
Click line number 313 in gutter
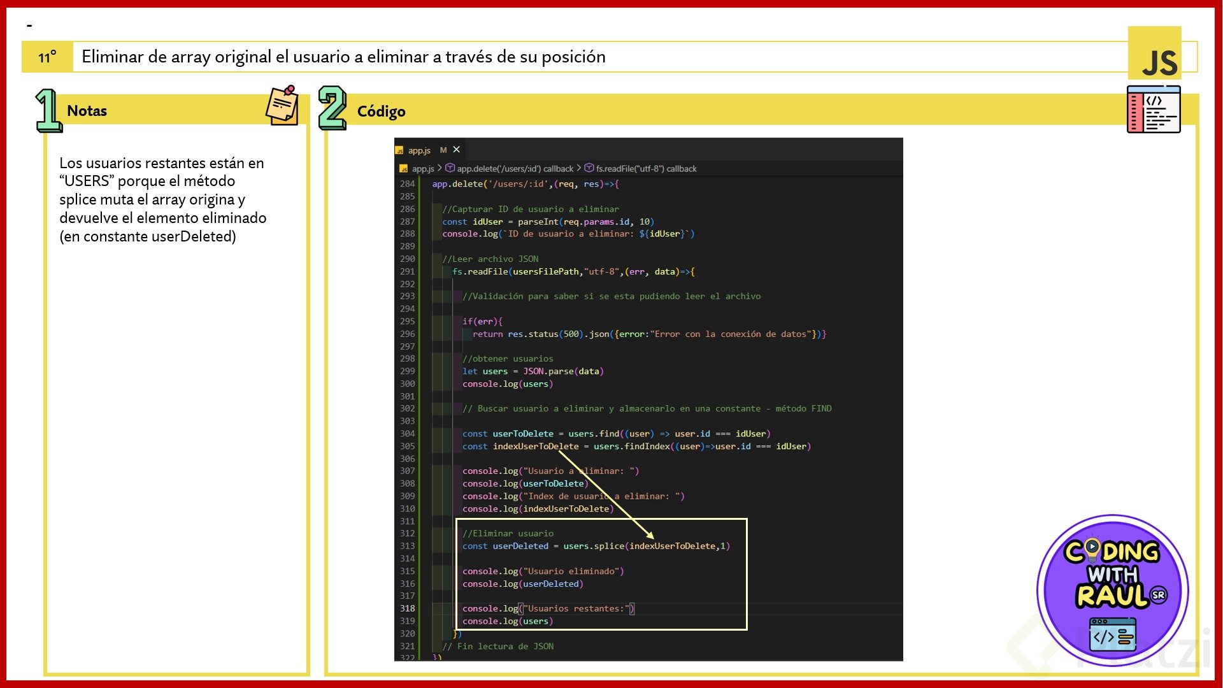pos(407,546)
